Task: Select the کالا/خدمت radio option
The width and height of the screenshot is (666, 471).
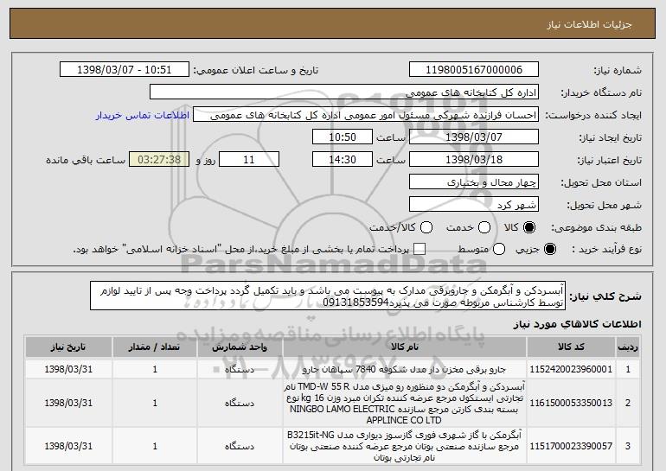Action: 426,227
